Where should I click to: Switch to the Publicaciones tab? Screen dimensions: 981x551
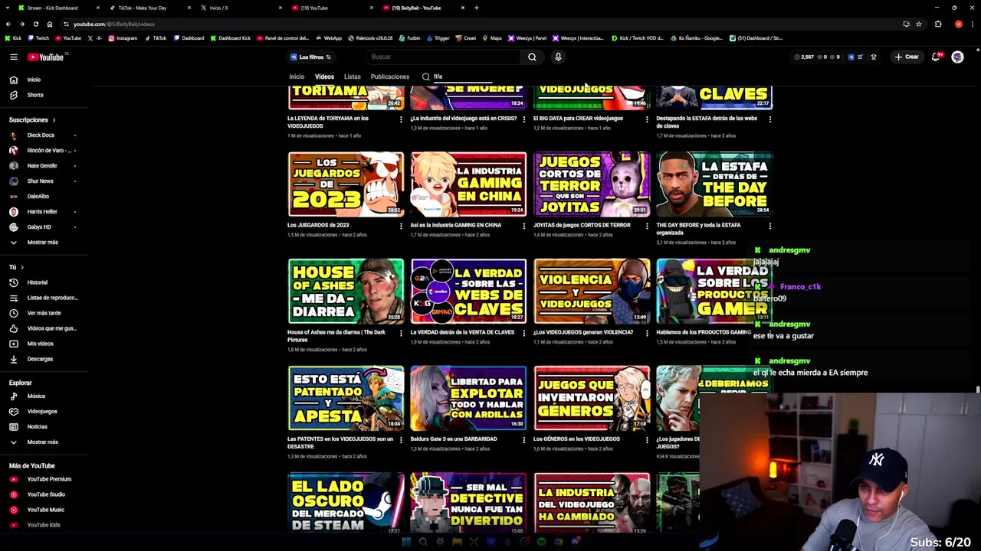point(390,77)
